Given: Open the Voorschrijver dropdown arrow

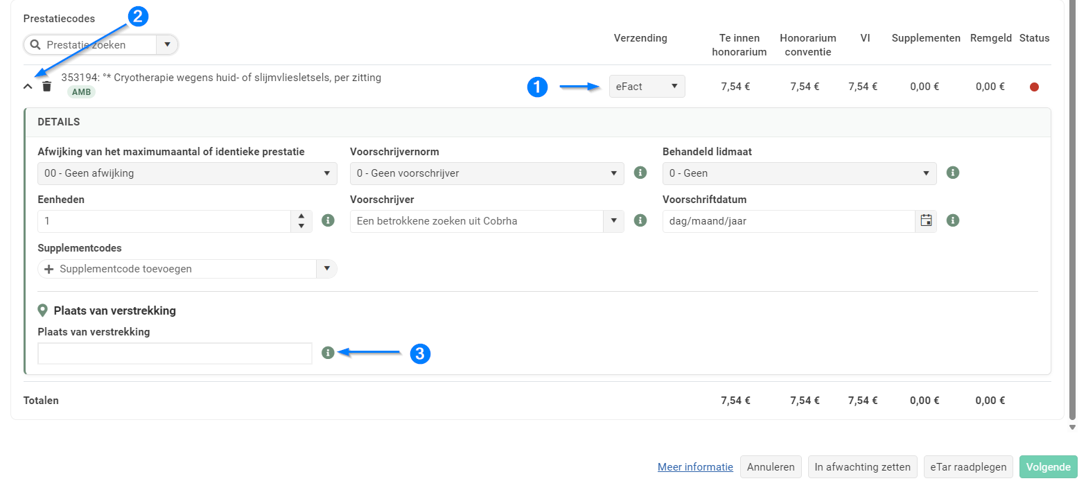Looking at the screenshot, I should coord(613,221).
